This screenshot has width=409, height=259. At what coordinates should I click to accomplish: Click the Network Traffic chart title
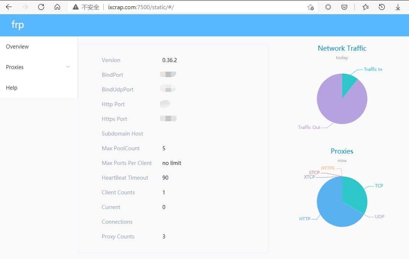[x=342, y=48]
